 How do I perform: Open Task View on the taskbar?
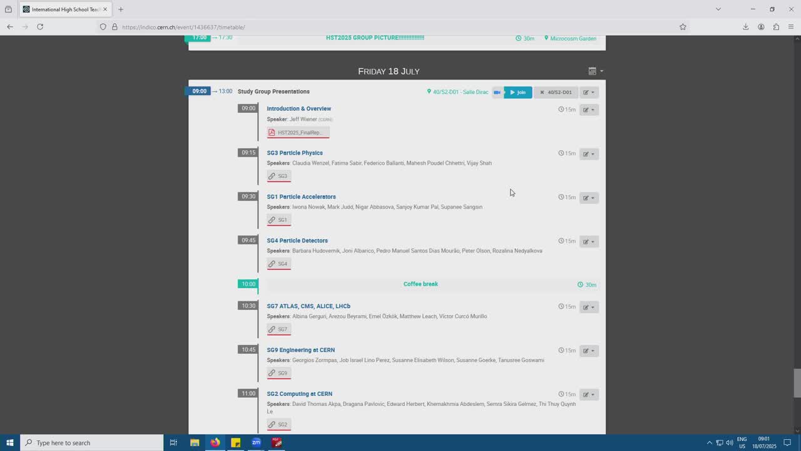tap(173, 443)
